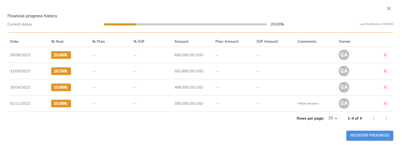The height and width of the screenshot is (145, 402).
Task: Close the Financial progress history dialog
Action: pyautogui.click(x=389, y=8)
